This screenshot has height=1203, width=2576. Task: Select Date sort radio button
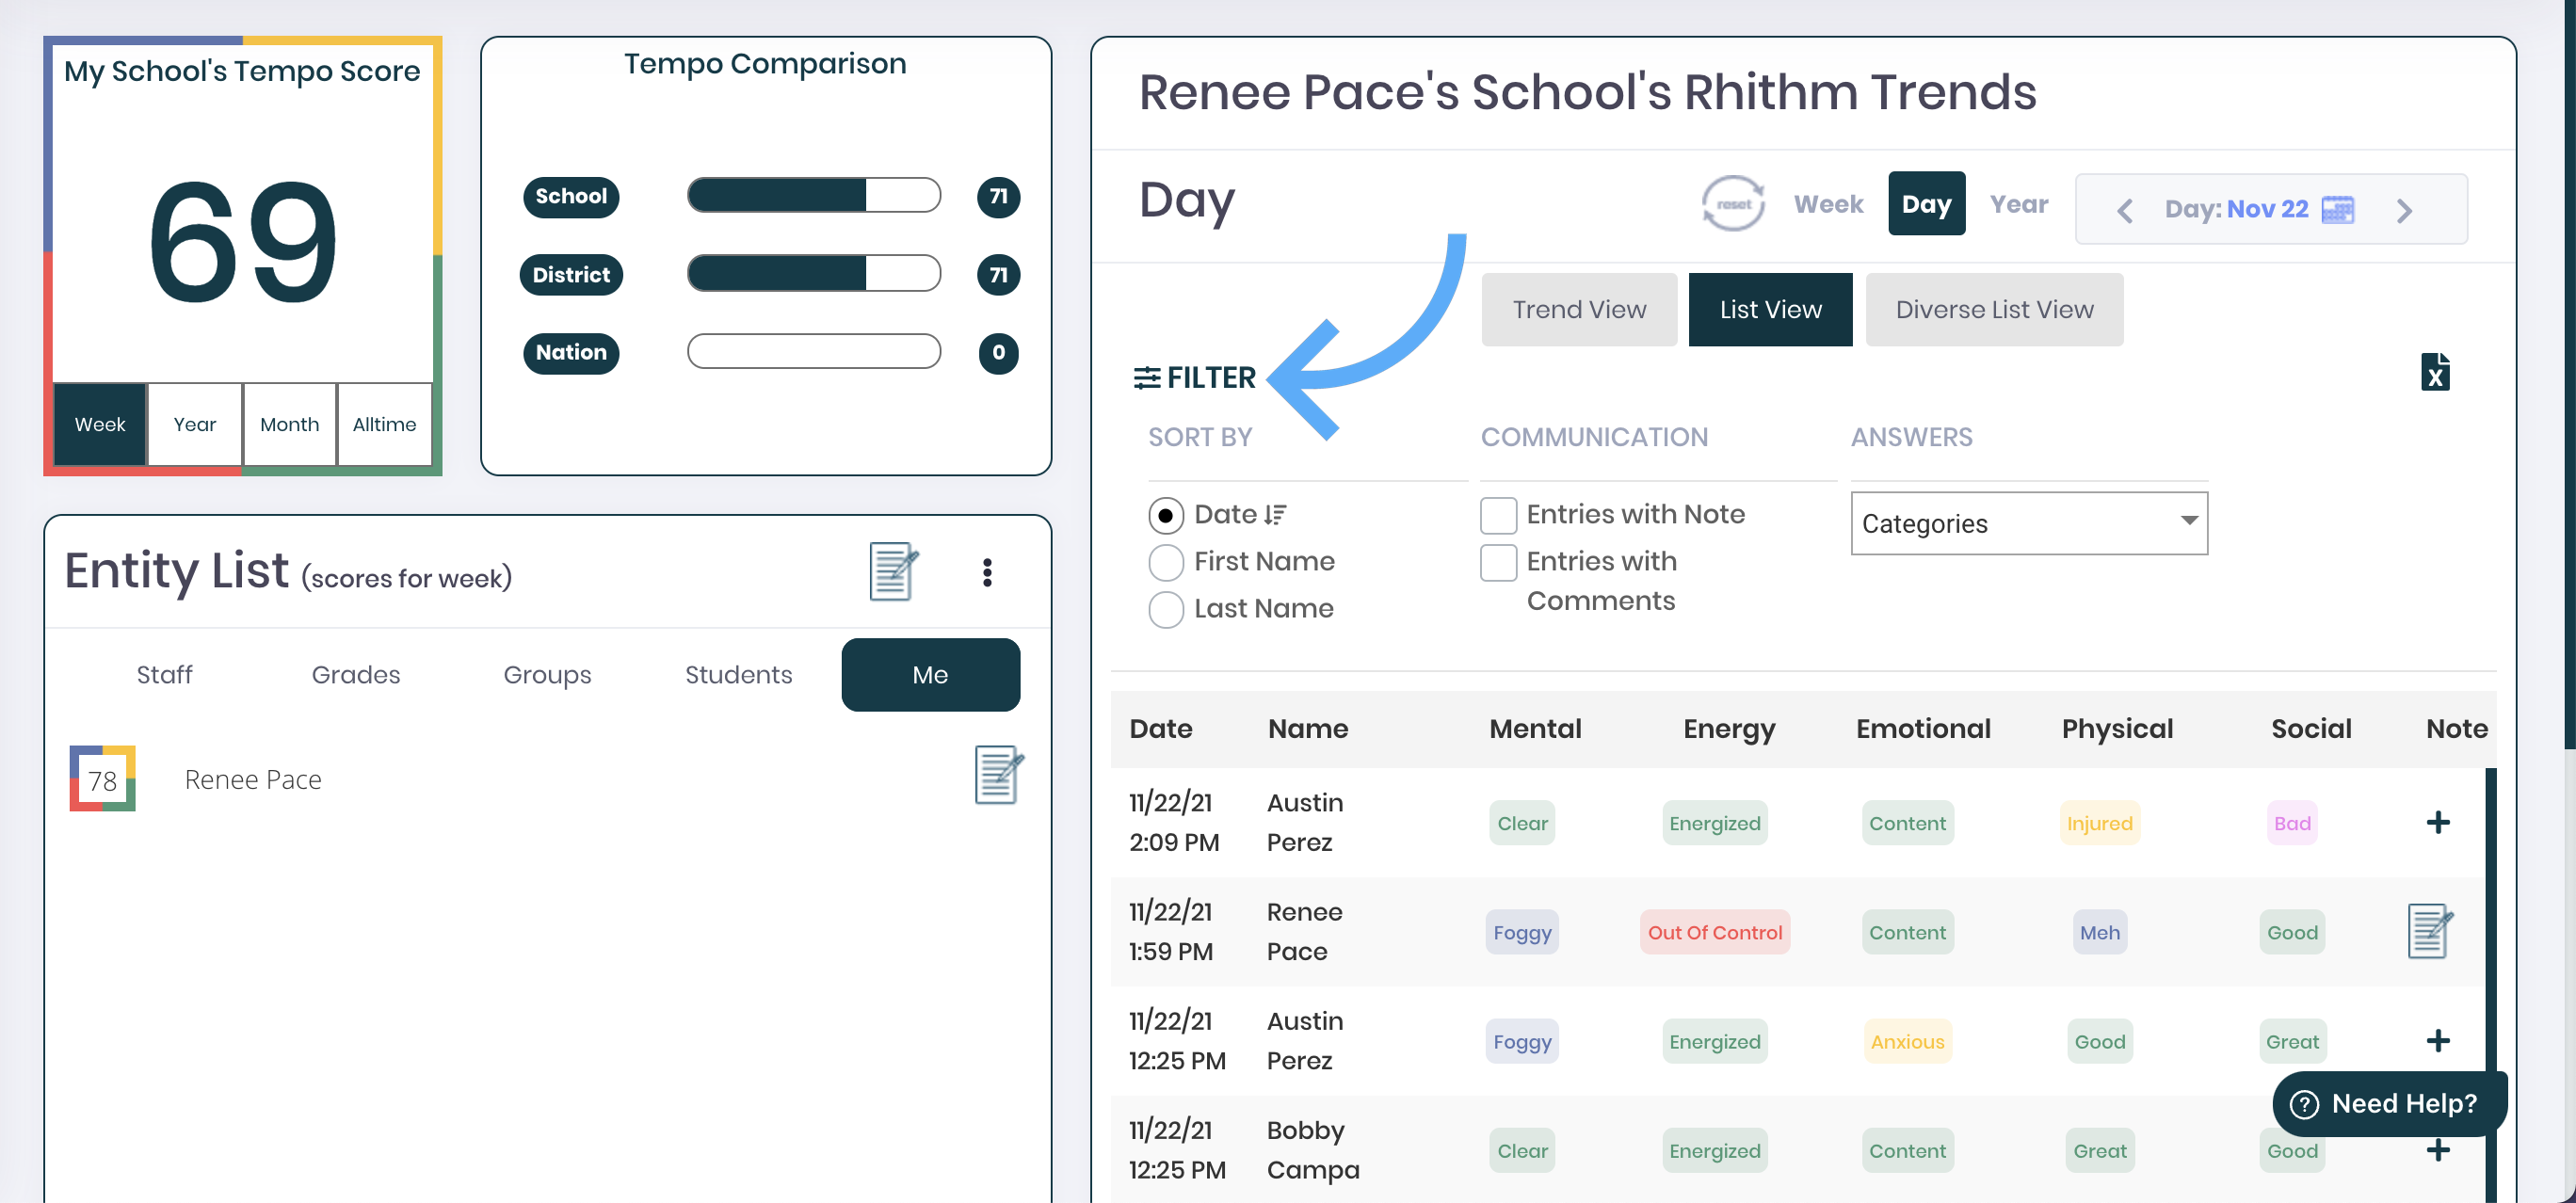click(x=1166, y=515)
